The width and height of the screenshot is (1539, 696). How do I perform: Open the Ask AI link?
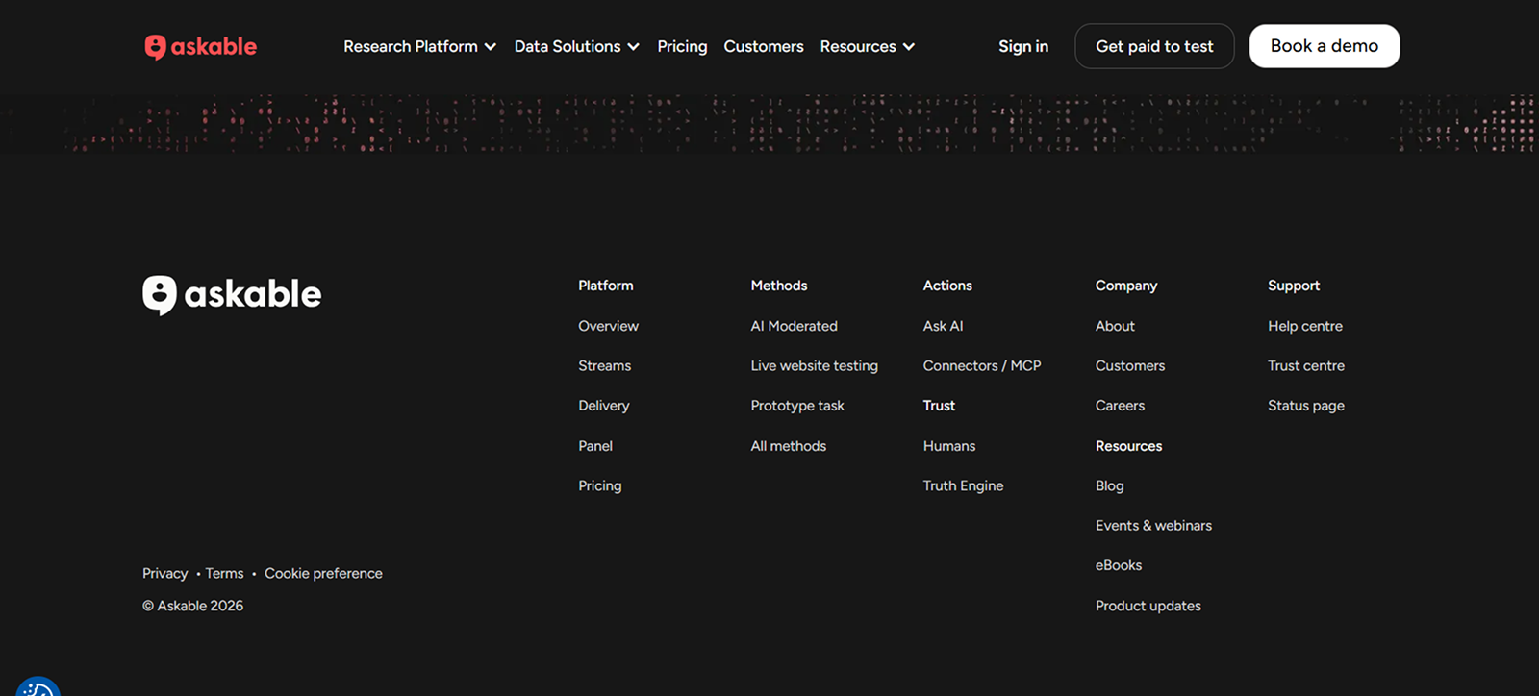tap(943, 326)
